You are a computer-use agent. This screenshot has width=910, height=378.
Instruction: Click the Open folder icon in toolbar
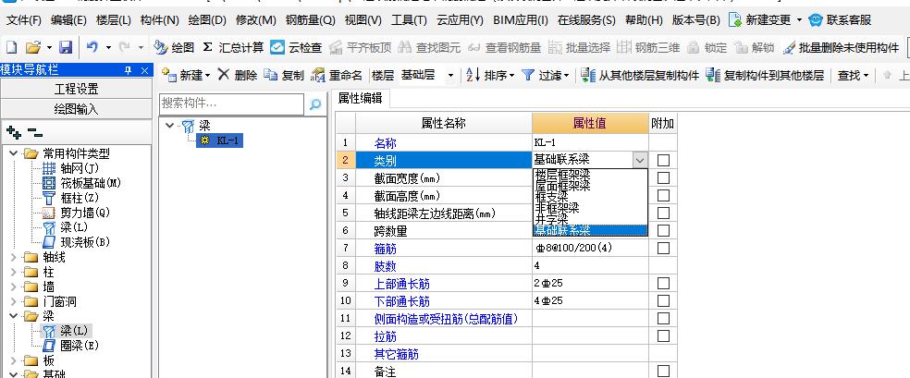coord(33,47)
